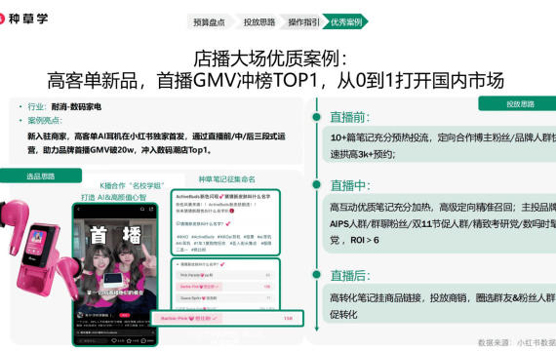
Task: Select Barbie Pink option inside poll card
Action: coord(224,287)
